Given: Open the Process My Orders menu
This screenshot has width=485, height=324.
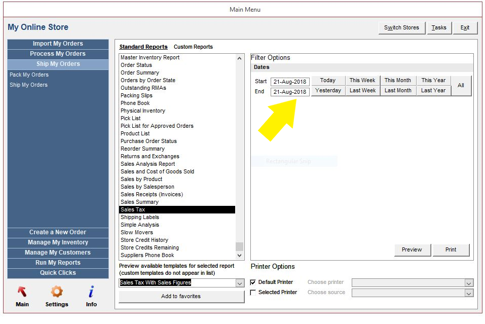Looking at the screenshot, I should (x=58, y=54).
